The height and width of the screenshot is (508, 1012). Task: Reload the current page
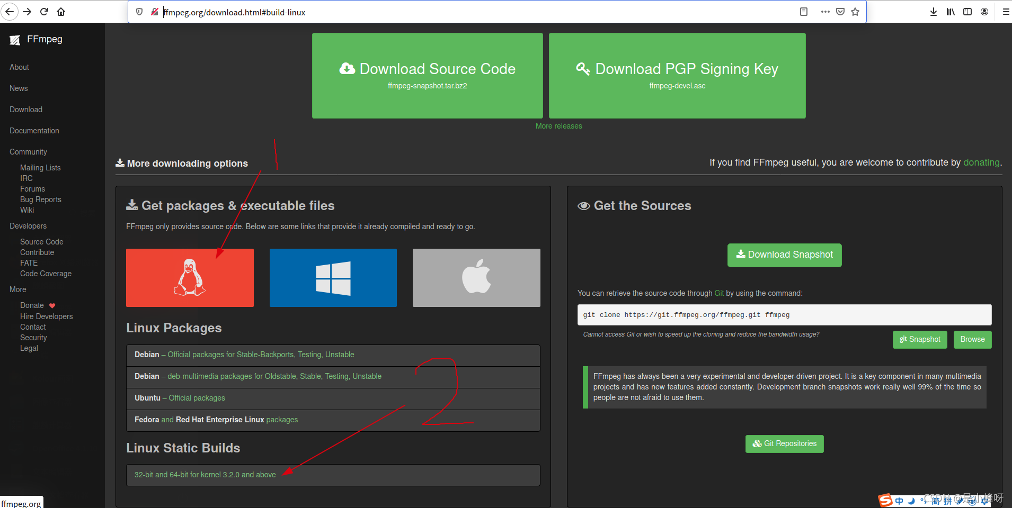pos(44,12)
